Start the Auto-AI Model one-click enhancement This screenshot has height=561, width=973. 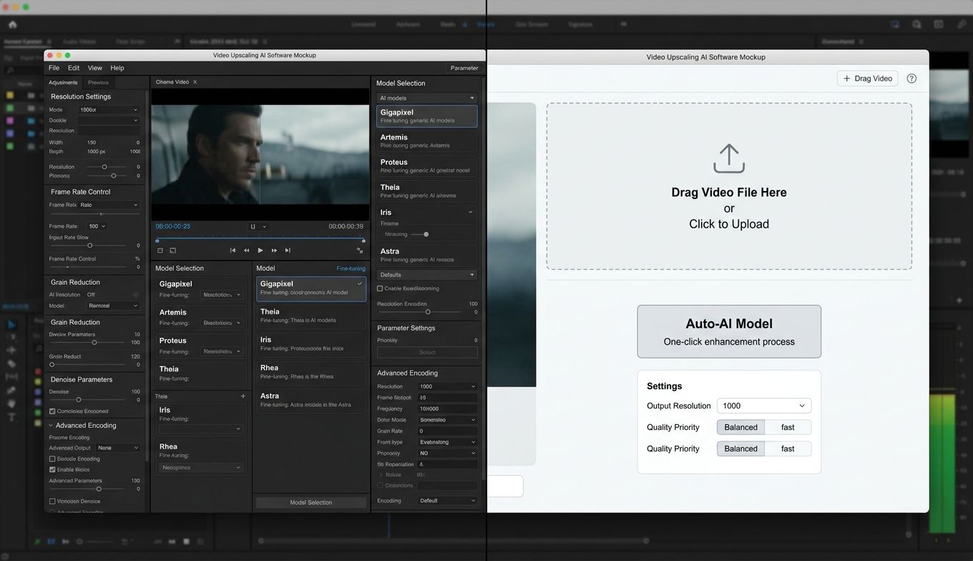729,331
